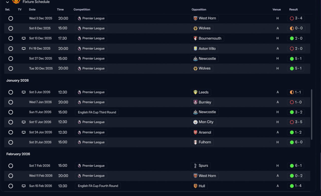Select the Sat 7 Feb Spurs fixture radio
The image size is (321, 196).
click(11, 166)
